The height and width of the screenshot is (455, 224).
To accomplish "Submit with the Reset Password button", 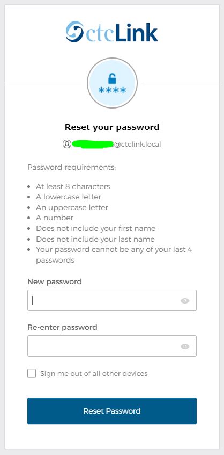I will coord(112,411).
